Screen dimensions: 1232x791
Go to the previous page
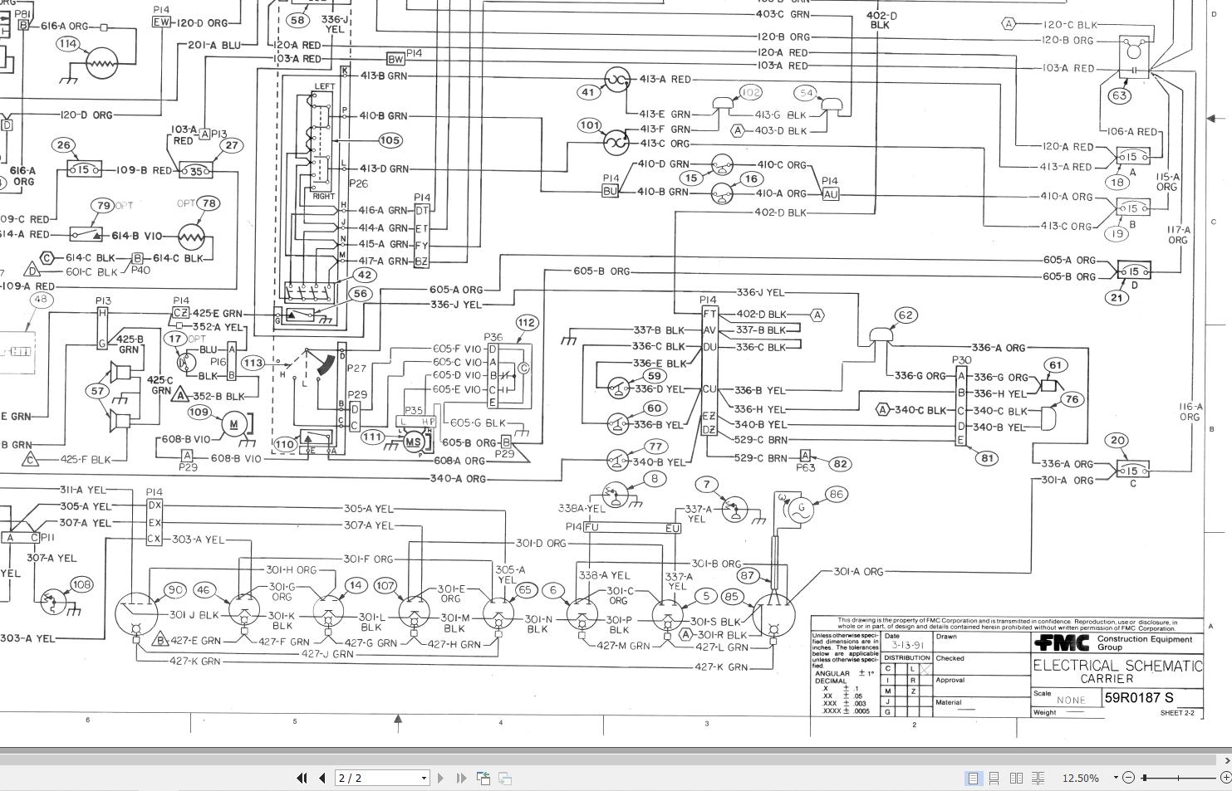point(321,778)
